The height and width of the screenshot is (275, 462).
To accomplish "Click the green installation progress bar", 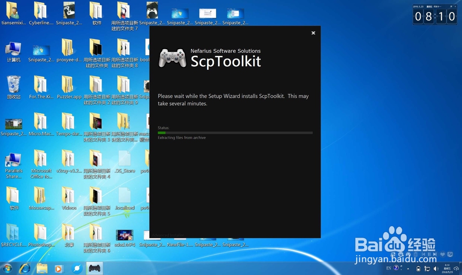I will tap(235, 132).
